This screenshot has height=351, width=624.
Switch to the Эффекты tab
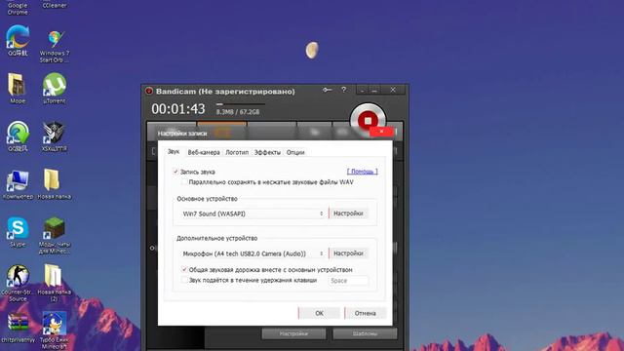(267, 152)
